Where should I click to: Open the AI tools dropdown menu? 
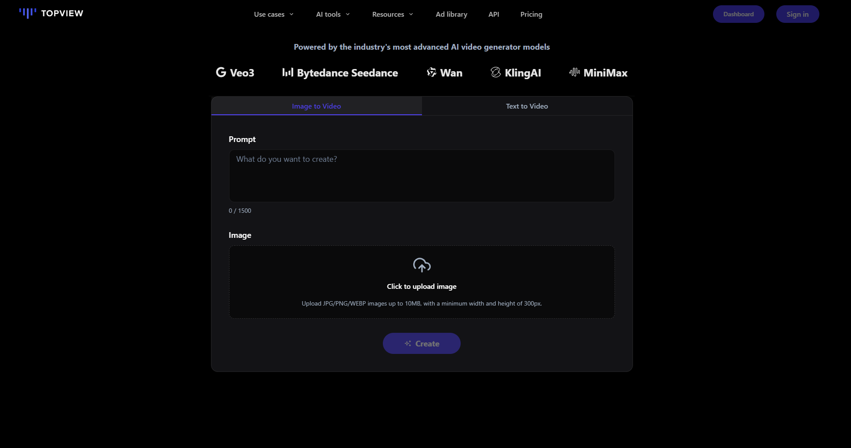(x=333, y=15)
